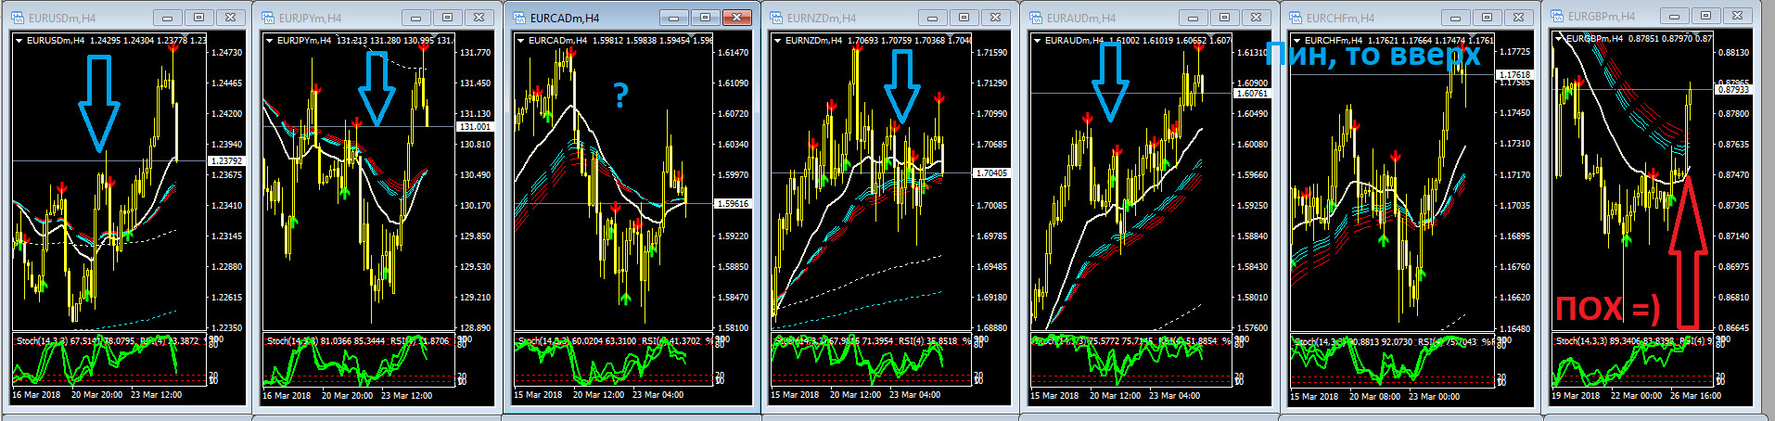Open the dropdown triangle beside EURNZDm,H4 chart label

(777, 41)
